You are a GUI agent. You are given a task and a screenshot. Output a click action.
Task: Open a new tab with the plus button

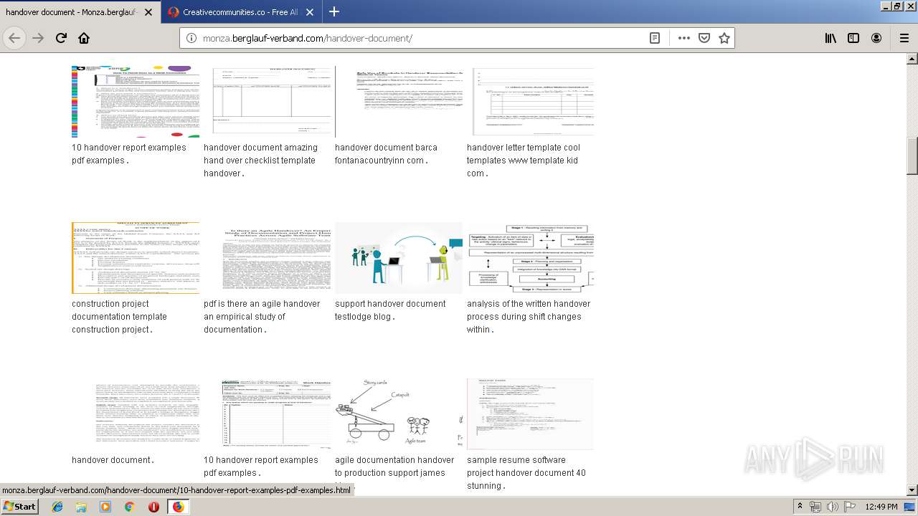334,11
